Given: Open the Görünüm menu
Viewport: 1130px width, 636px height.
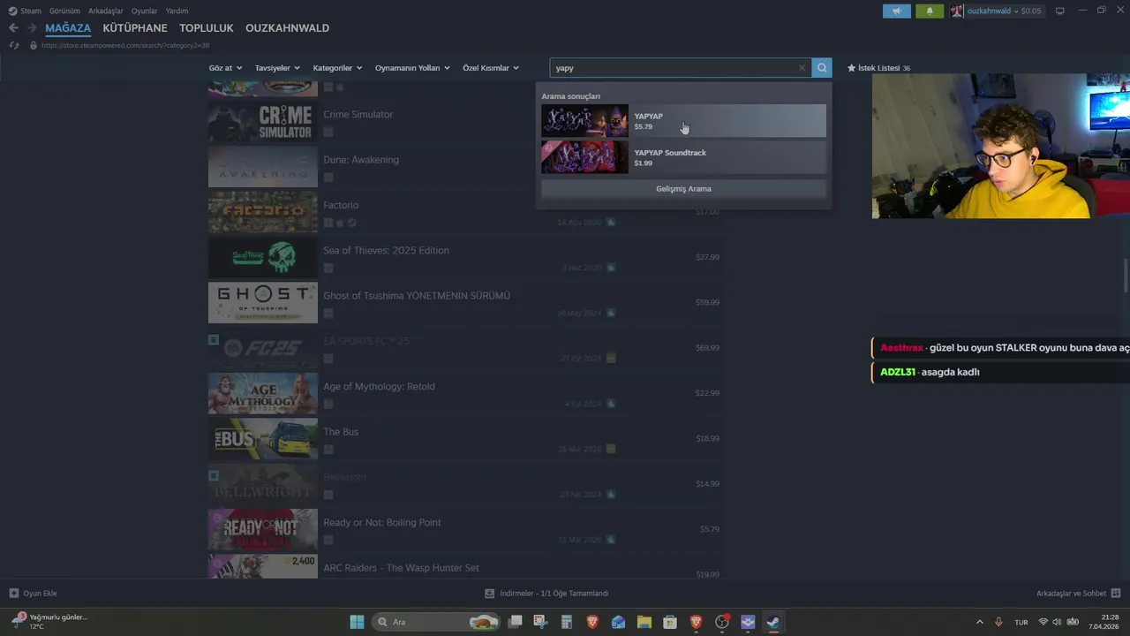Looking at the screenshot, I should 64,11.
